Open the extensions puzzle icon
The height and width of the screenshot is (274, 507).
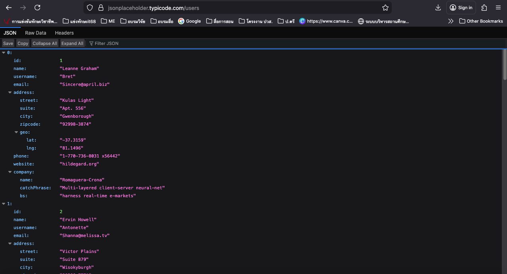[x=484, y=8]
